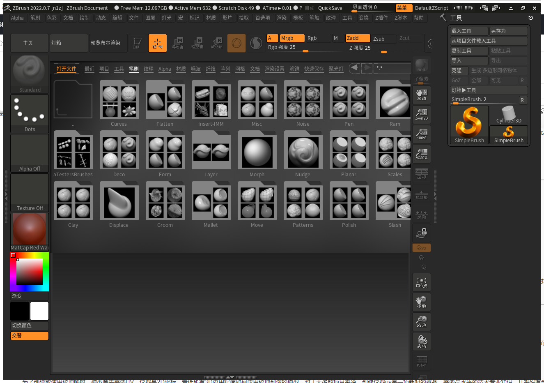This screenshot has width=544, height=383.
Task: Expand the Alpha Off selector
Action: [30, 153]
